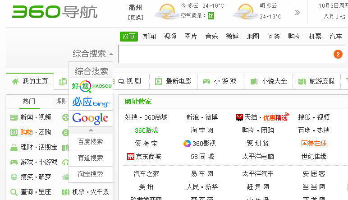Screen dimensions: 348x200
Task: Click the 游戏·小游戏 gamepad icon
Action: pos(14,162)
